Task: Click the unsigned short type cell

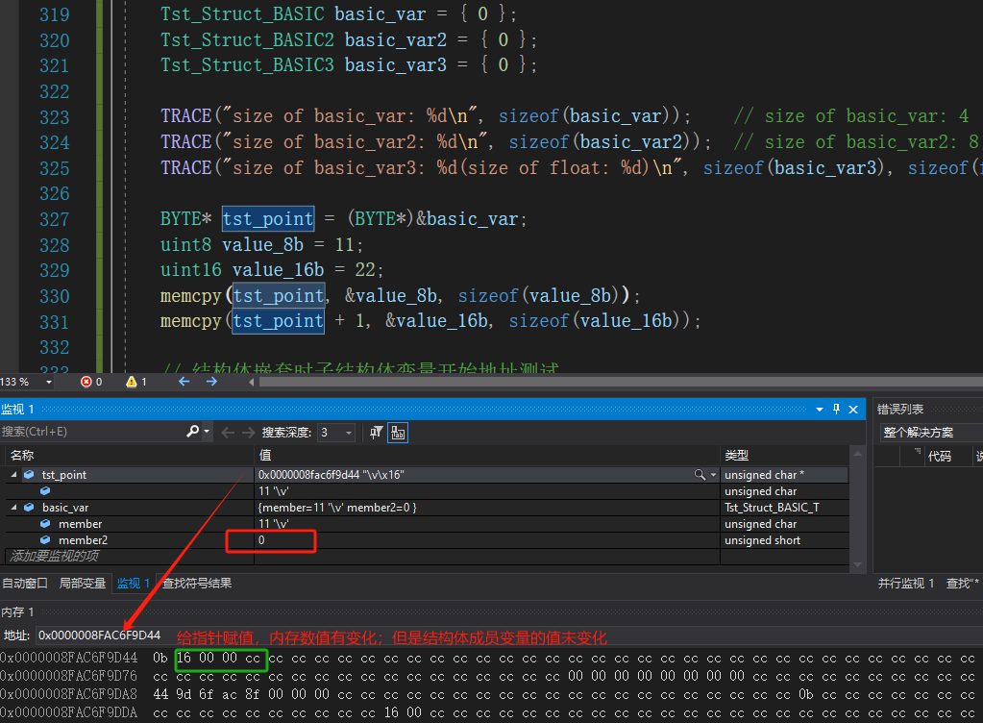Action: point(784,540)
